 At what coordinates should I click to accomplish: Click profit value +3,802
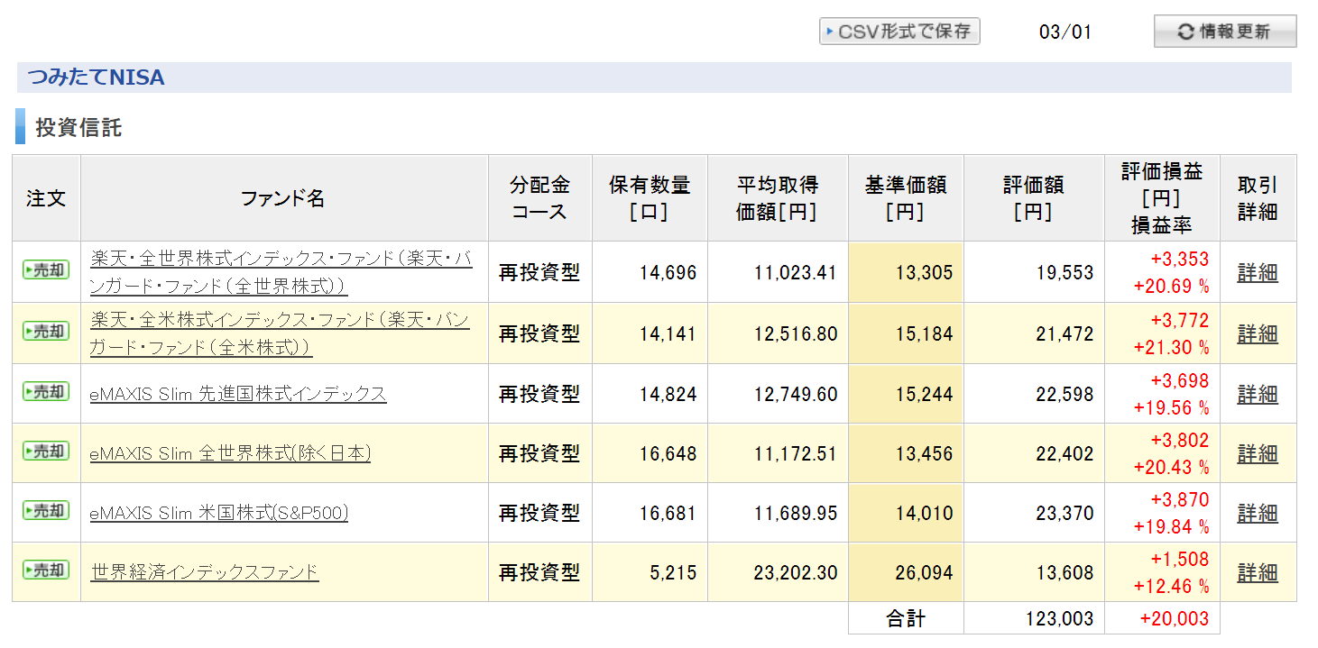click(x=1180, y=441)
